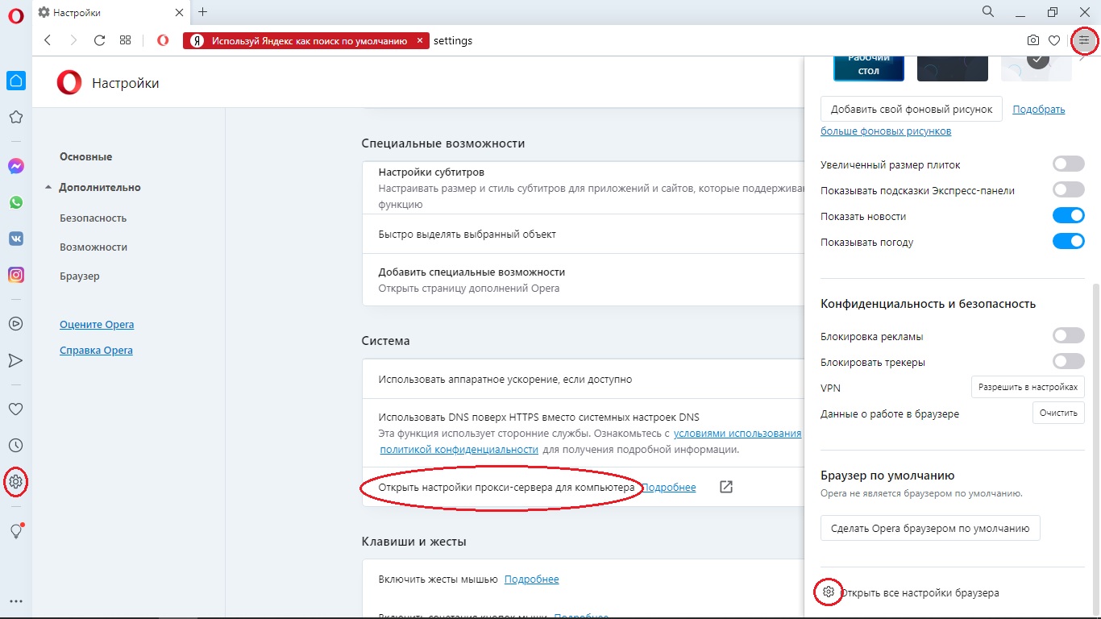Screen dimensions: 1101x619
Task: Open Instagram sidebar panel
Action: [15, 275]
